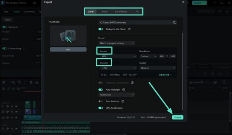
Task: Open the Advanced settings link
Action: (x=165, y=75)
